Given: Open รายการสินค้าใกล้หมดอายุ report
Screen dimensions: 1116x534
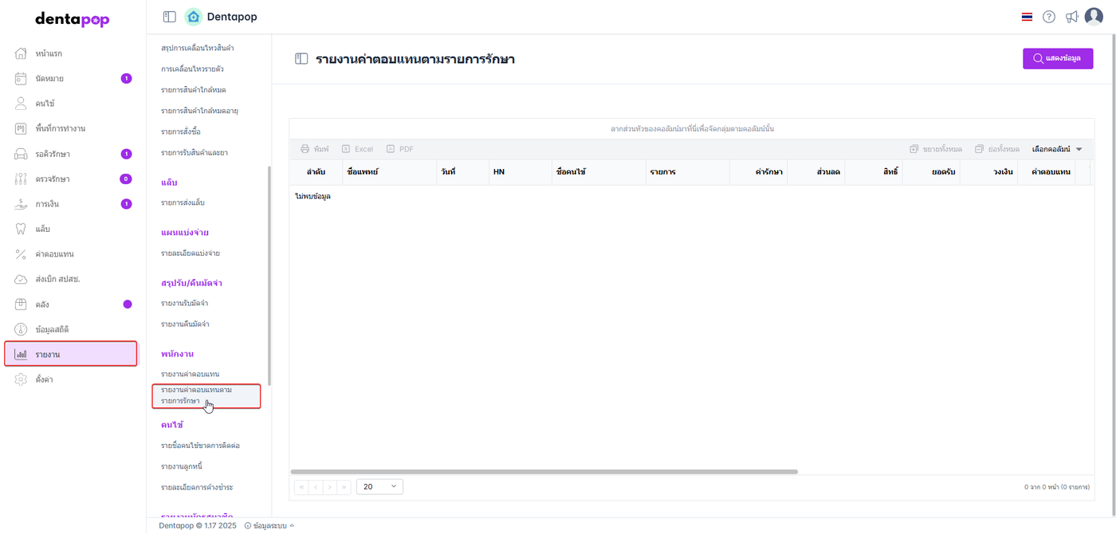Looking at the screenshot, I should click(199, 111).
